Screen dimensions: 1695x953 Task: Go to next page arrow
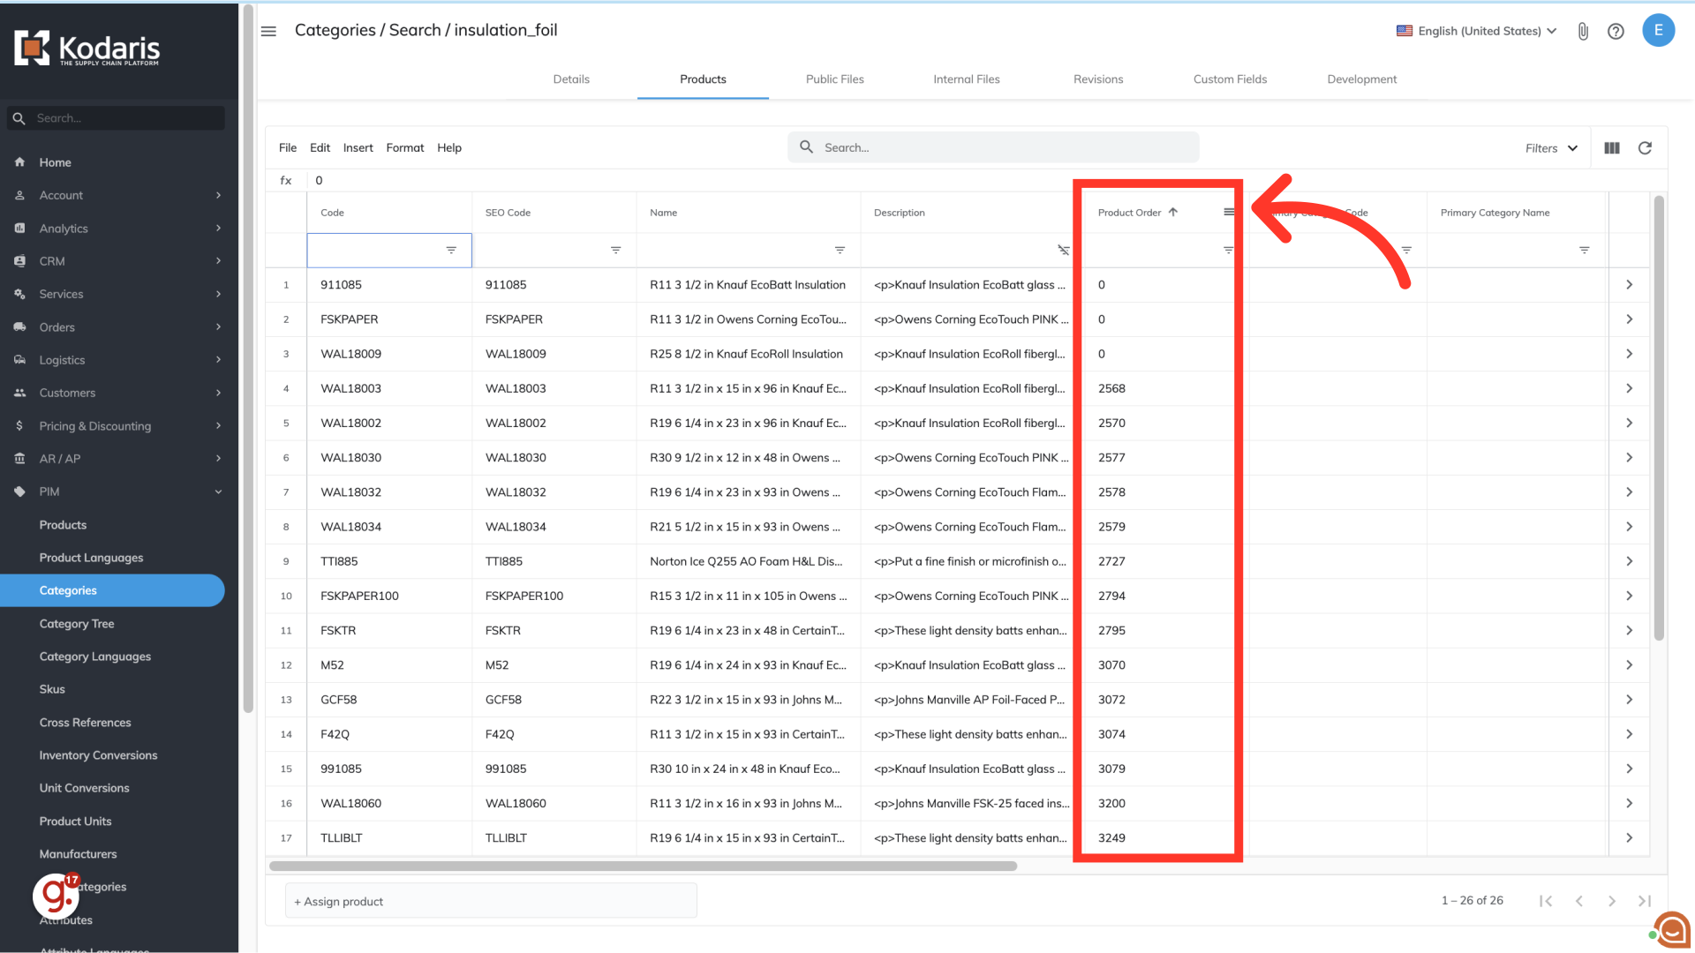tap(1612, 901)
